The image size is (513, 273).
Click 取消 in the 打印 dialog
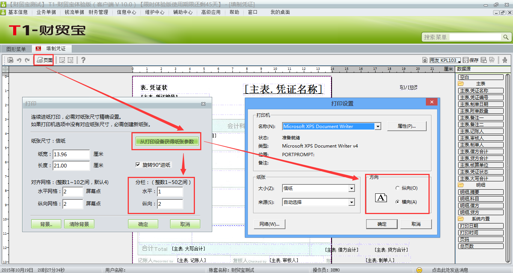pos(185,224)
